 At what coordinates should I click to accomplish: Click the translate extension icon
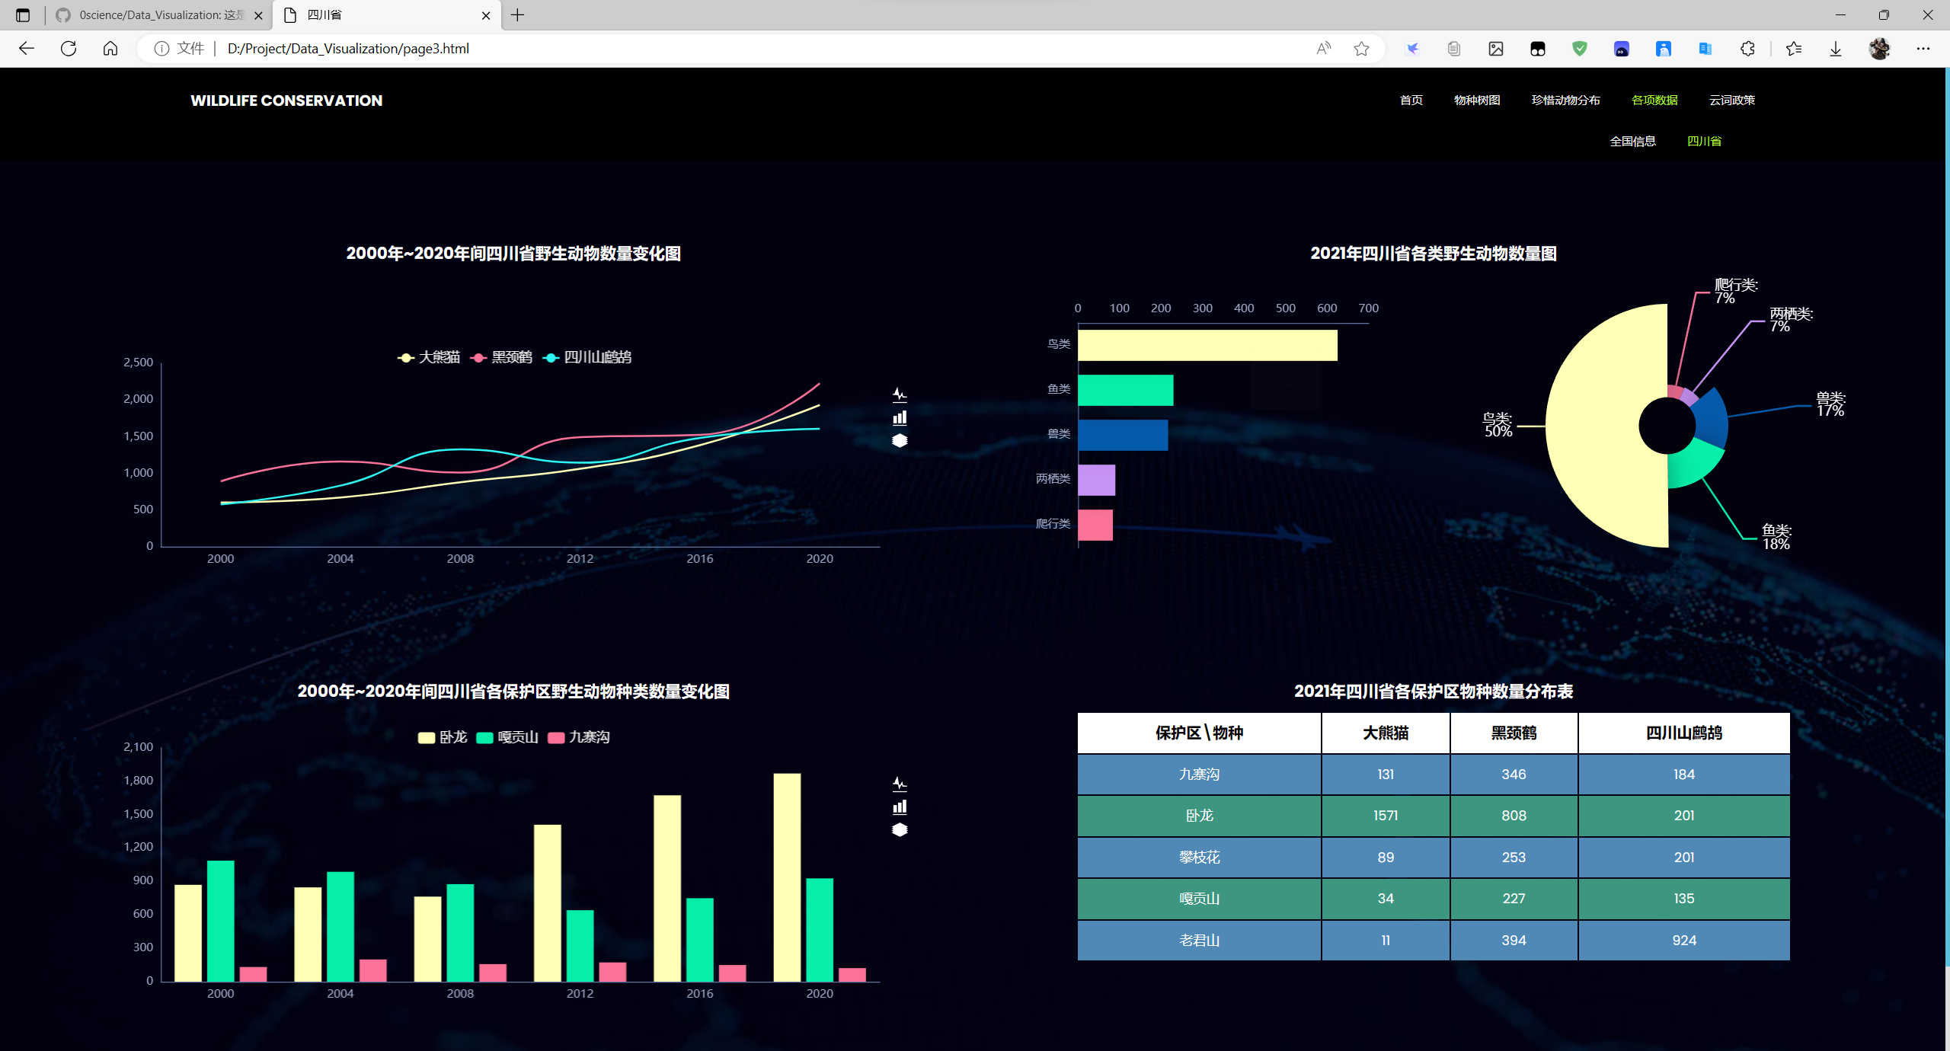click(1705, 49)
